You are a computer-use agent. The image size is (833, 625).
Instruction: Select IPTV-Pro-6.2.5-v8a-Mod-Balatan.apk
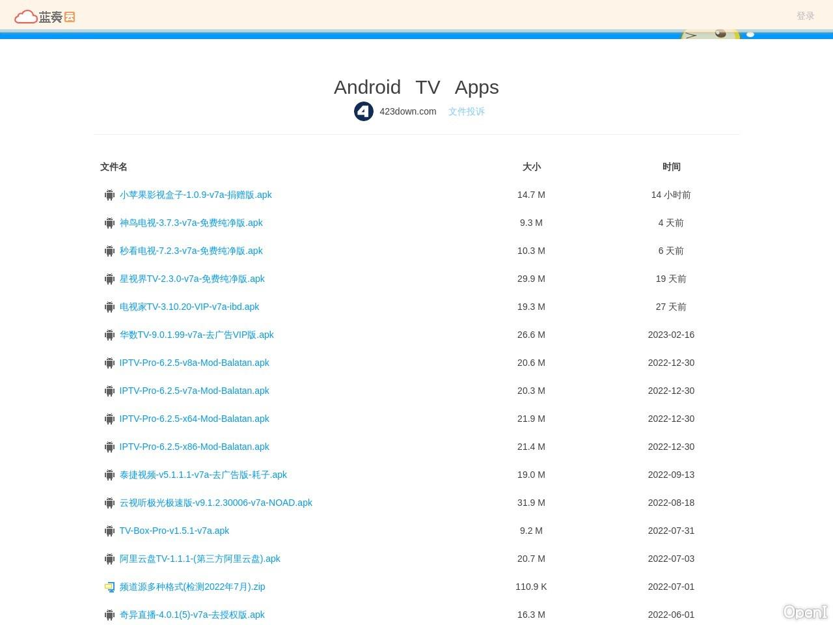click(x=194, y=363)
